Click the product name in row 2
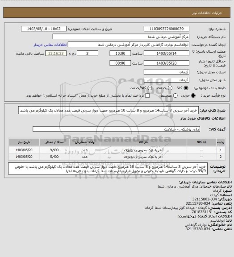Viewport: 234px width, 257px height. click(x=143, y=157)
